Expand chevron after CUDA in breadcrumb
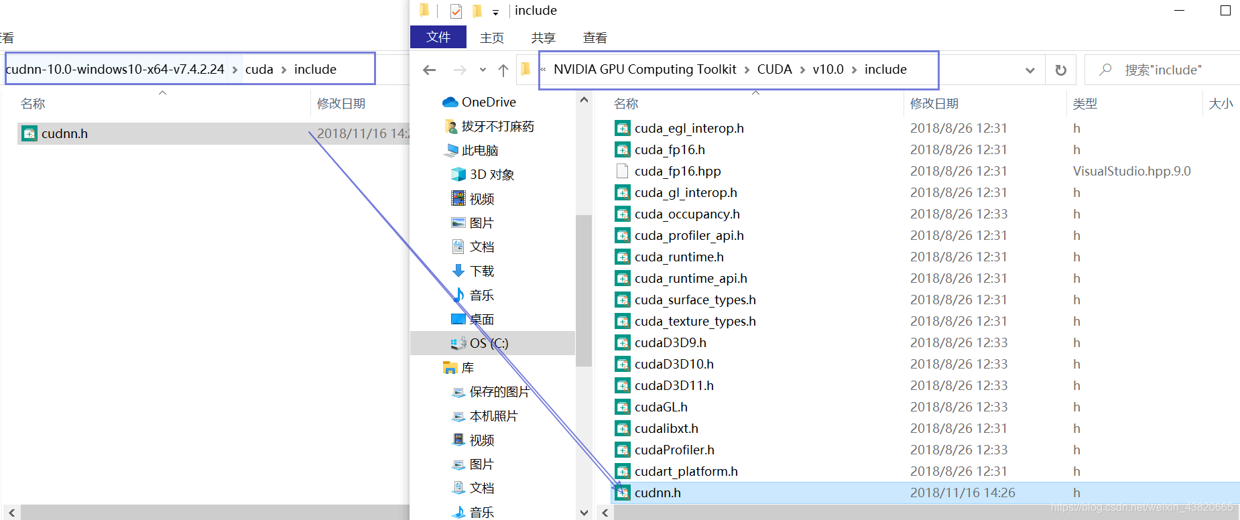The image size is (1240, 520). point(802,70)
